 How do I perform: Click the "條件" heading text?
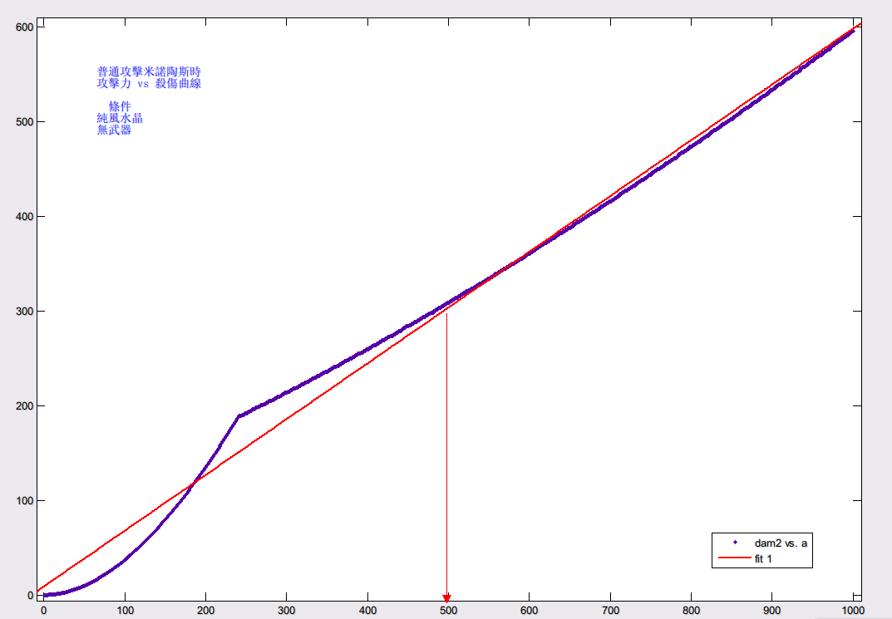click(x=120, y=107)
